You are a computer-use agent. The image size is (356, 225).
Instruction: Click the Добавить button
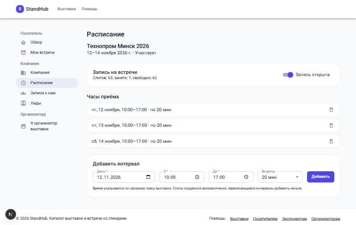point(320,177)
